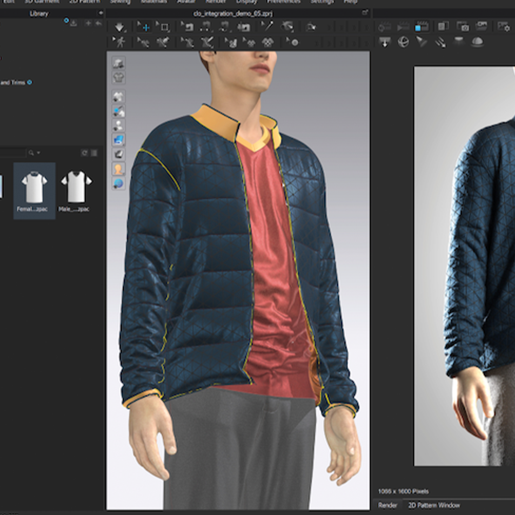Select the Directional light render icon

coord(440,42)
